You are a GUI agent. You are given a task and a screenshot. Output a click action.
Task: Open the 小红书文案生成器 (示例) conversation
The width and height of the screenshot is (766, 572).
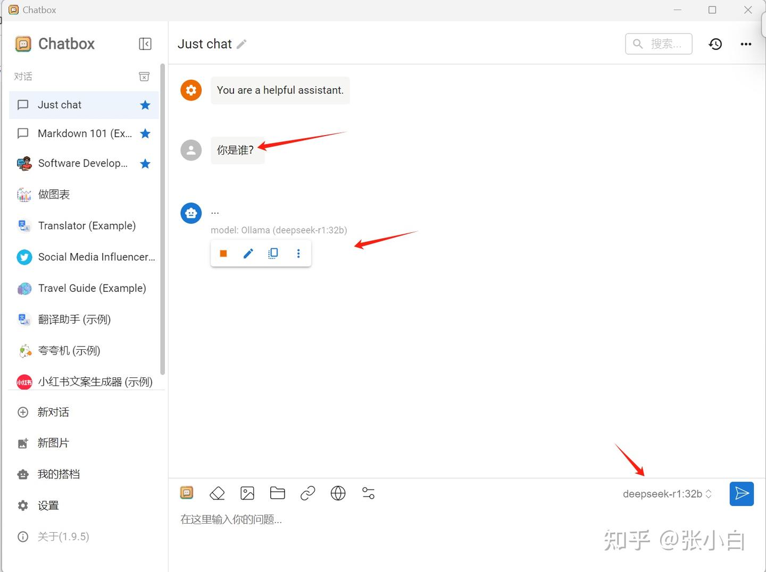(84, 382)
